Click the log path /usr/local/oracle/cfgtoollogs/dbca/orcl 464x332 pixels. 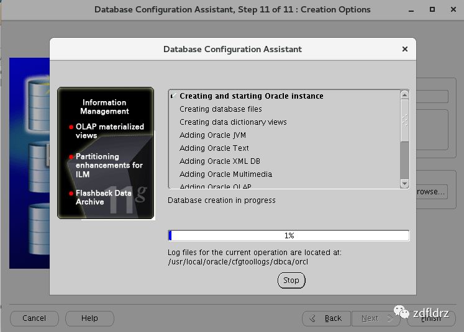(x=238, y=262)
